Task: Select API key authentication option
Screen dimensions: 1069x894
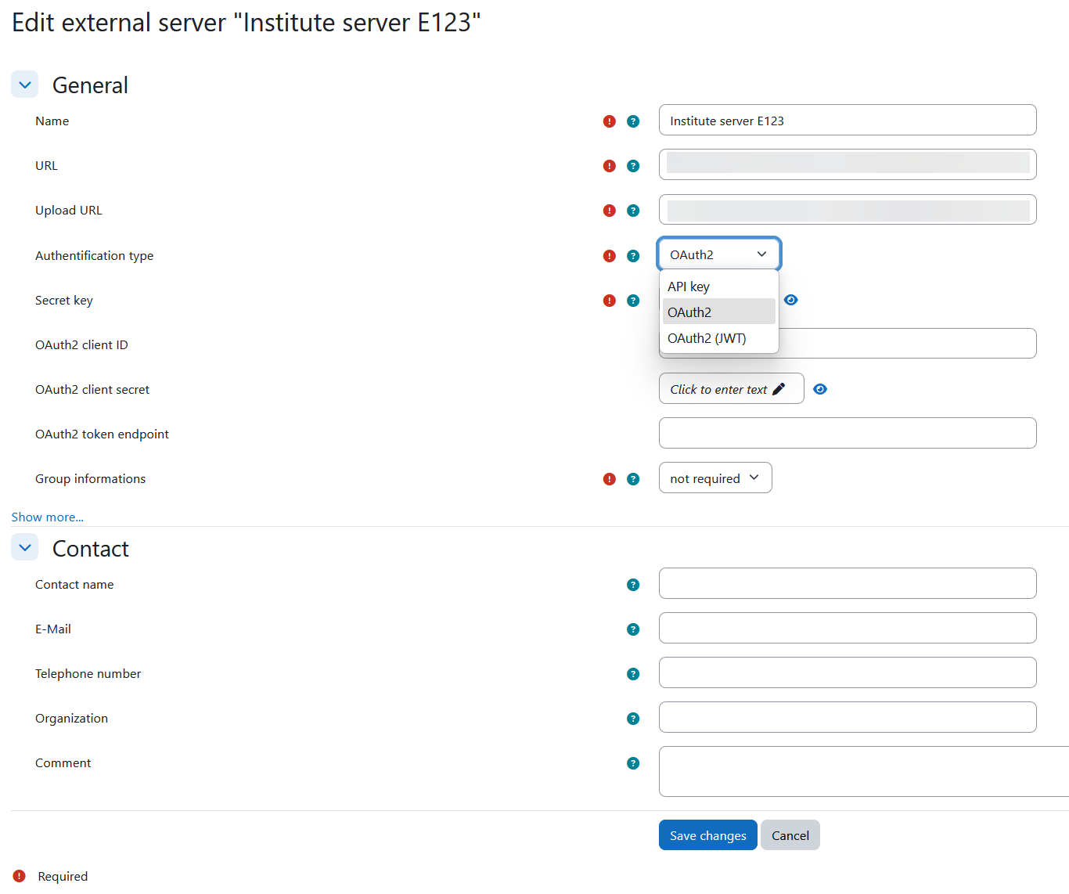Action: [689, 287]
